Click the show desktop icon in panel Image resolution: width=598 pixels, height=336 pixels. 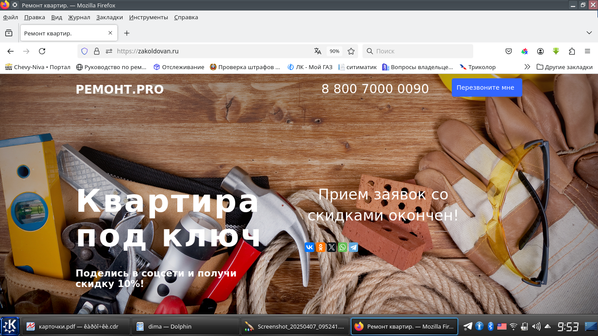pyautogui.click(x=591, y=326)
